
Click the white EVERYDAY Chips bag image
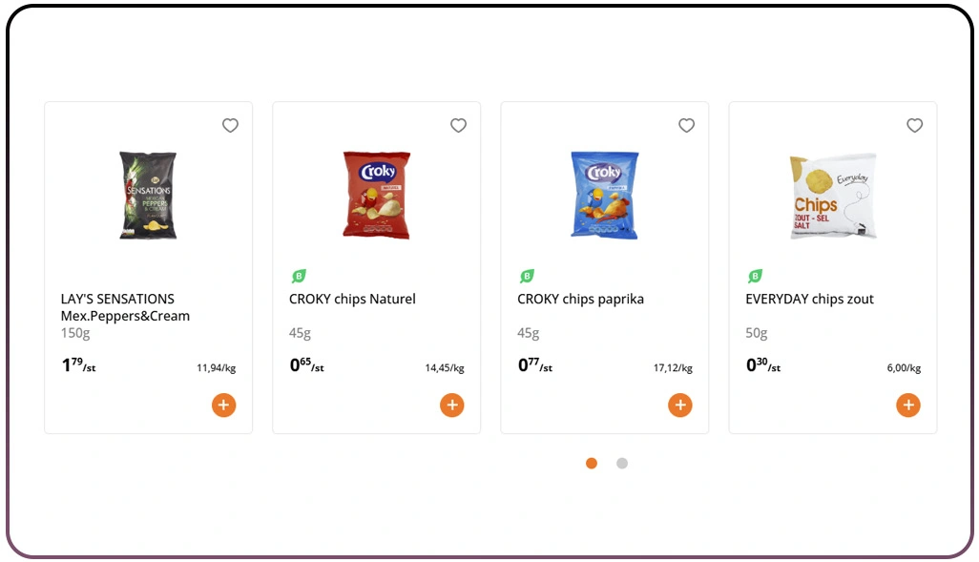tap(832, 195)
